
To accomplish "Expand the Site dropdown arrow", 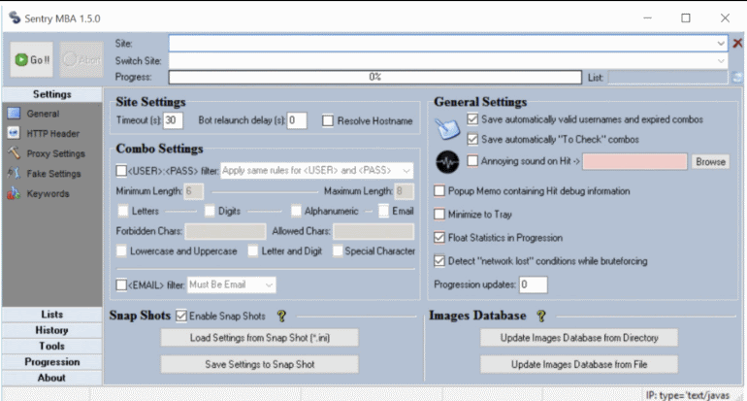I will (x=720, y=44).
